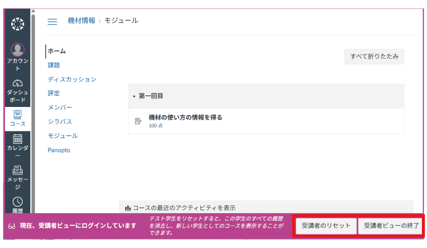Open the 課題 course menu item
Image resolution: width=427 pixels, height=248 pixels.
click(54, 65)
